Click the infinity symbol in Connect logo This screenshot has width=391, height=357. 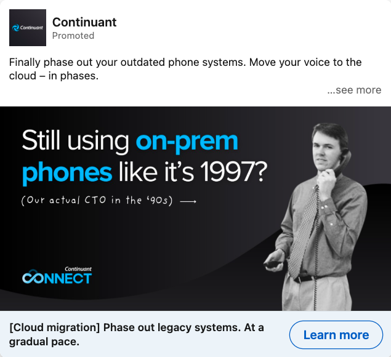(x=33, y=277)
